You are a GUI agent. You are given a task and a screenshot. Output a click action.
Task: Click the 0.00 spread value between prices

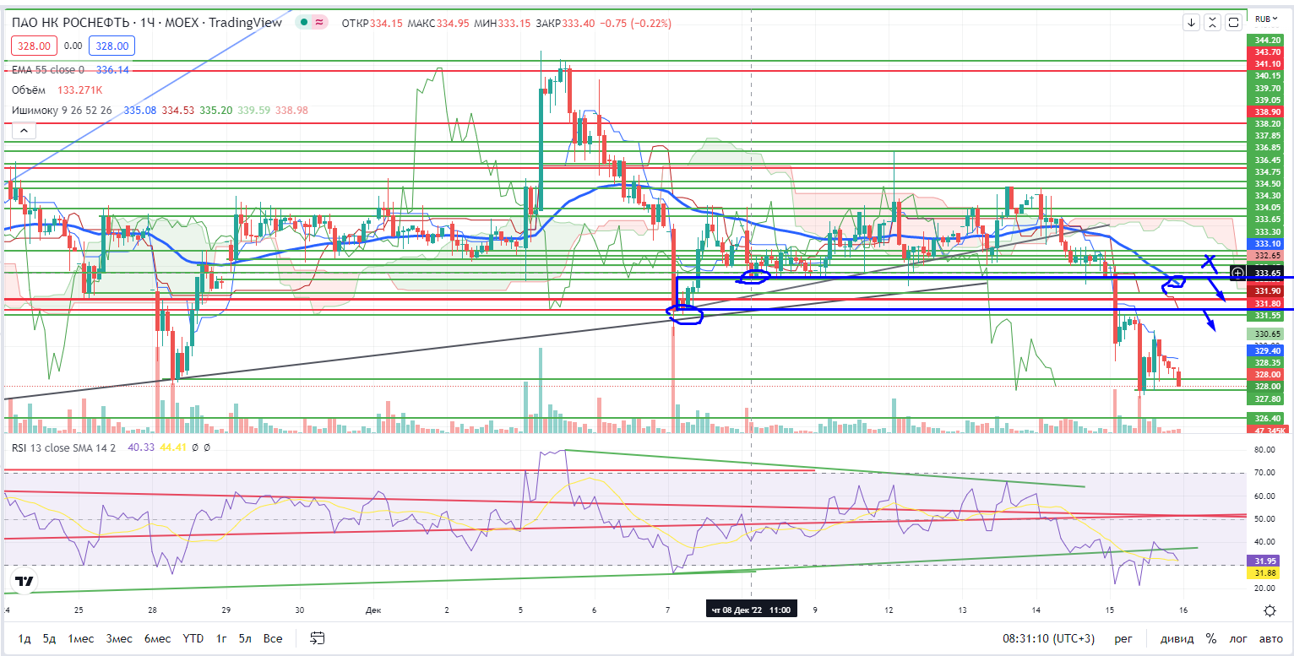point(73,46)
